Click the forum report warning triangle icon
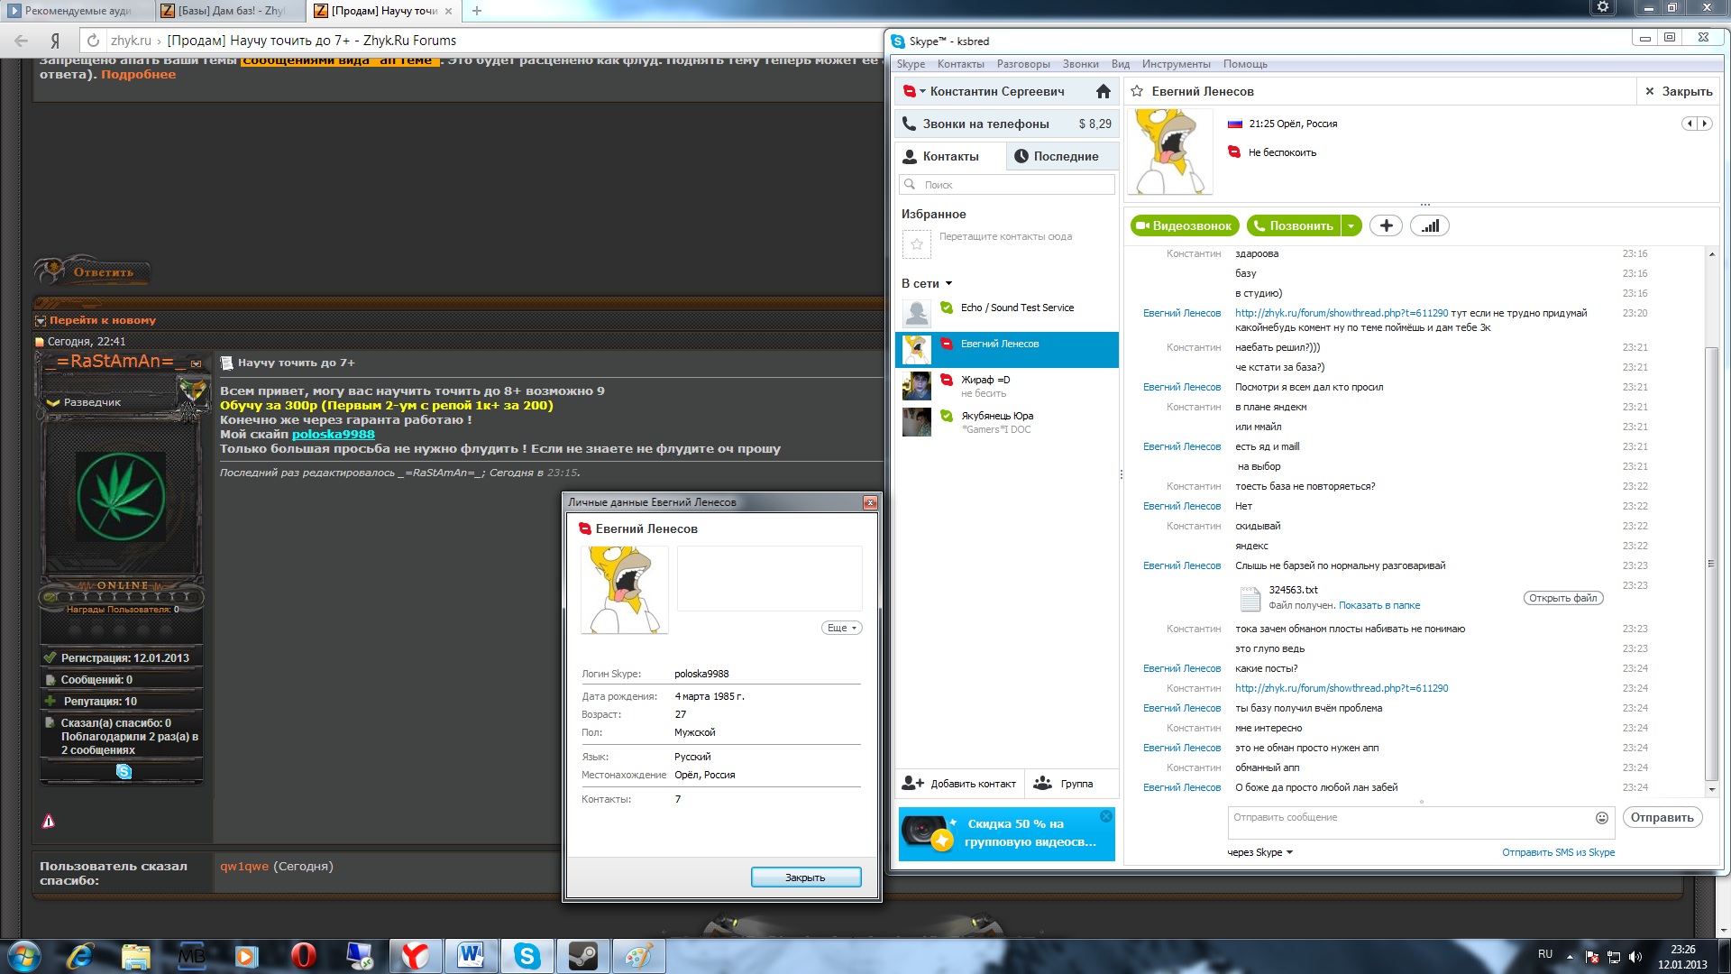This screenshot has height=974, width=1731. click(x=49, y=821)
